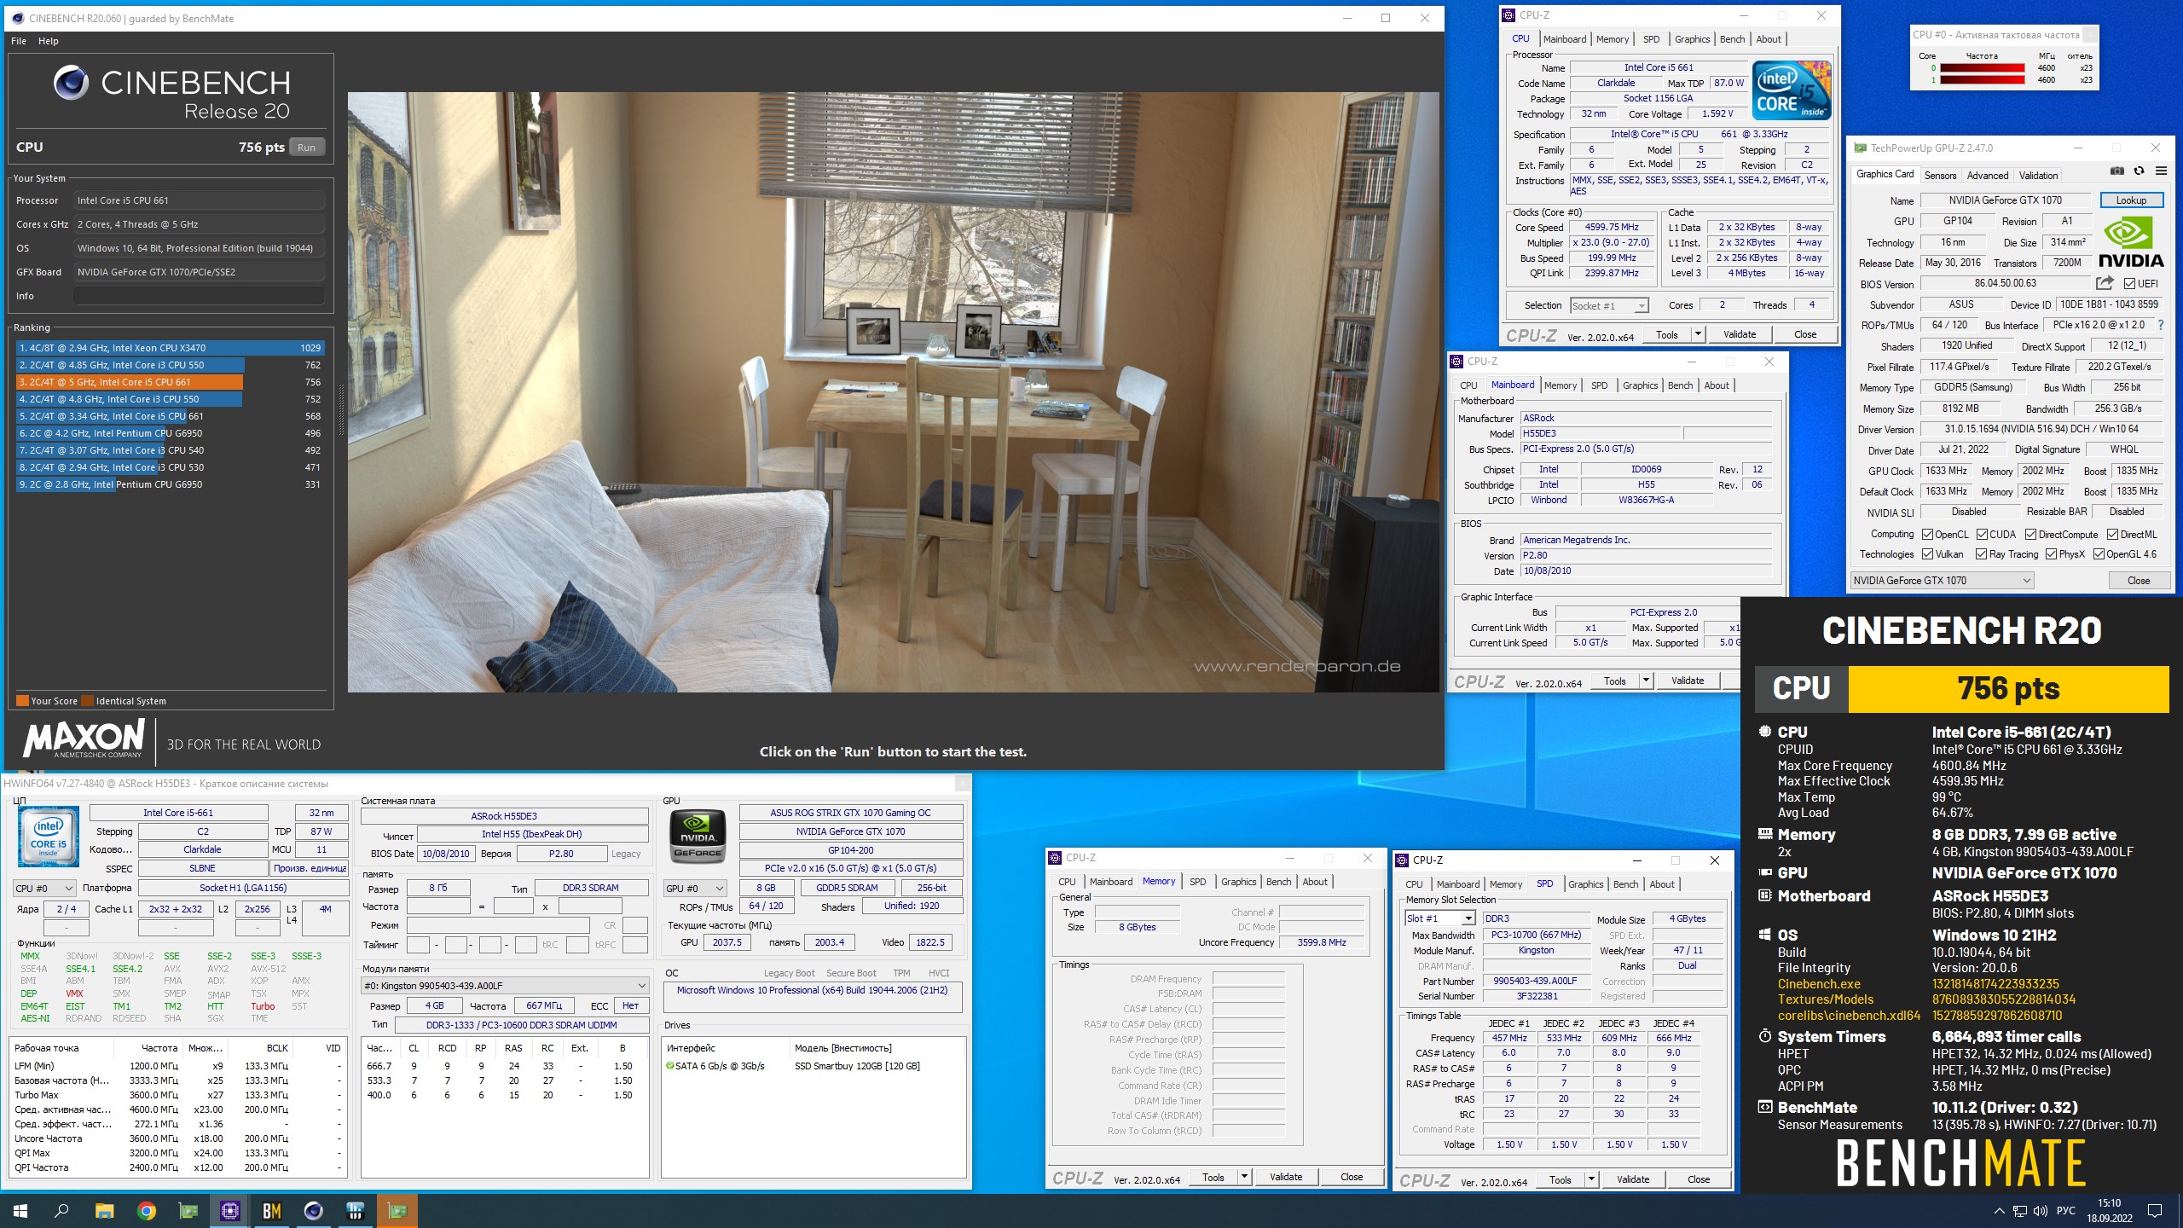Open the Socket #1 Selection dropdown in CPU-Z
Screen dimensions: 2183x1228
pyautogui.click(x=1609, y=305)
